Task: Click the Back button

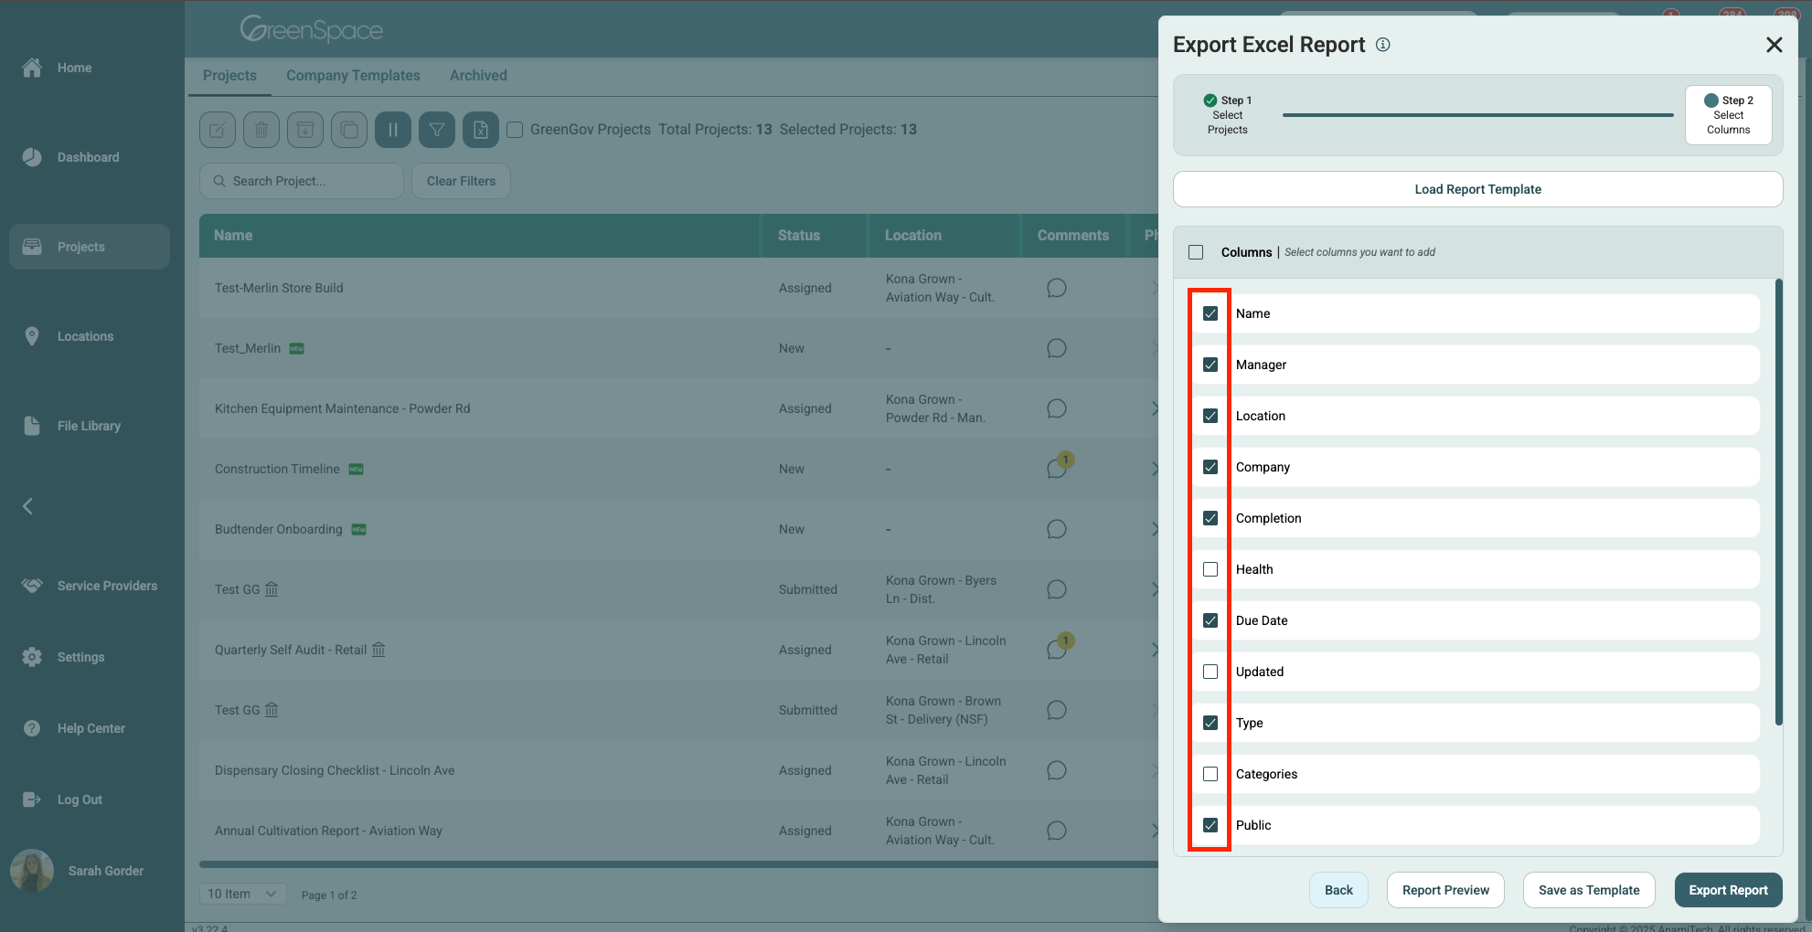Action: (1338, 890)
